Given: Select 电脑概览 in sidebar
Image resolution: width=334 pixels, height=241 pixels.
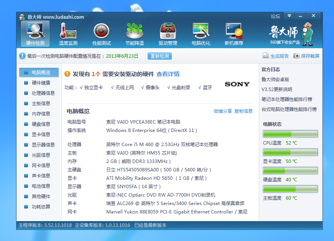Looking at the screenshot, I should pos(39,72).
